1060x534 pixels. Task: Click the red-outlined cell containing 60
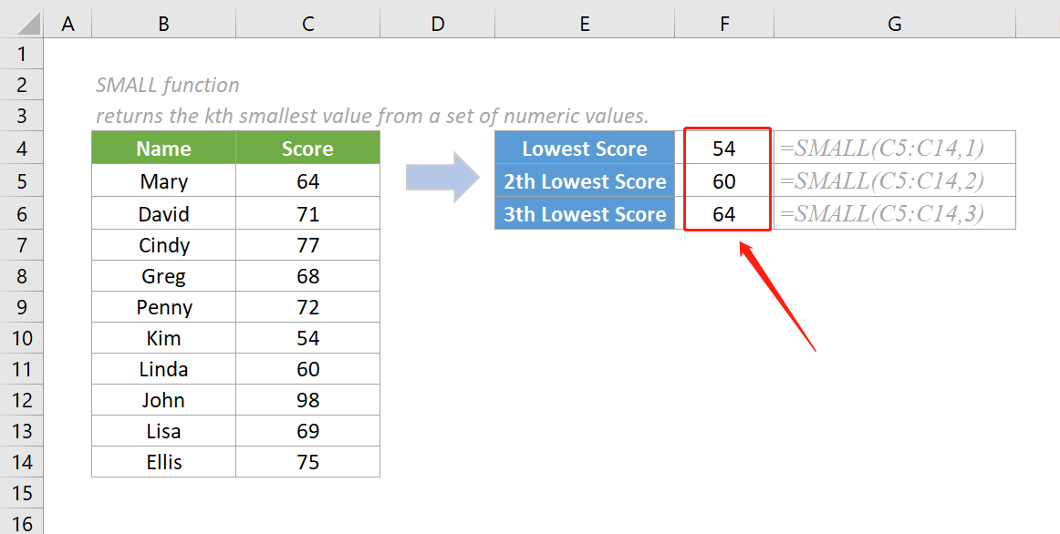coord(723,181)
